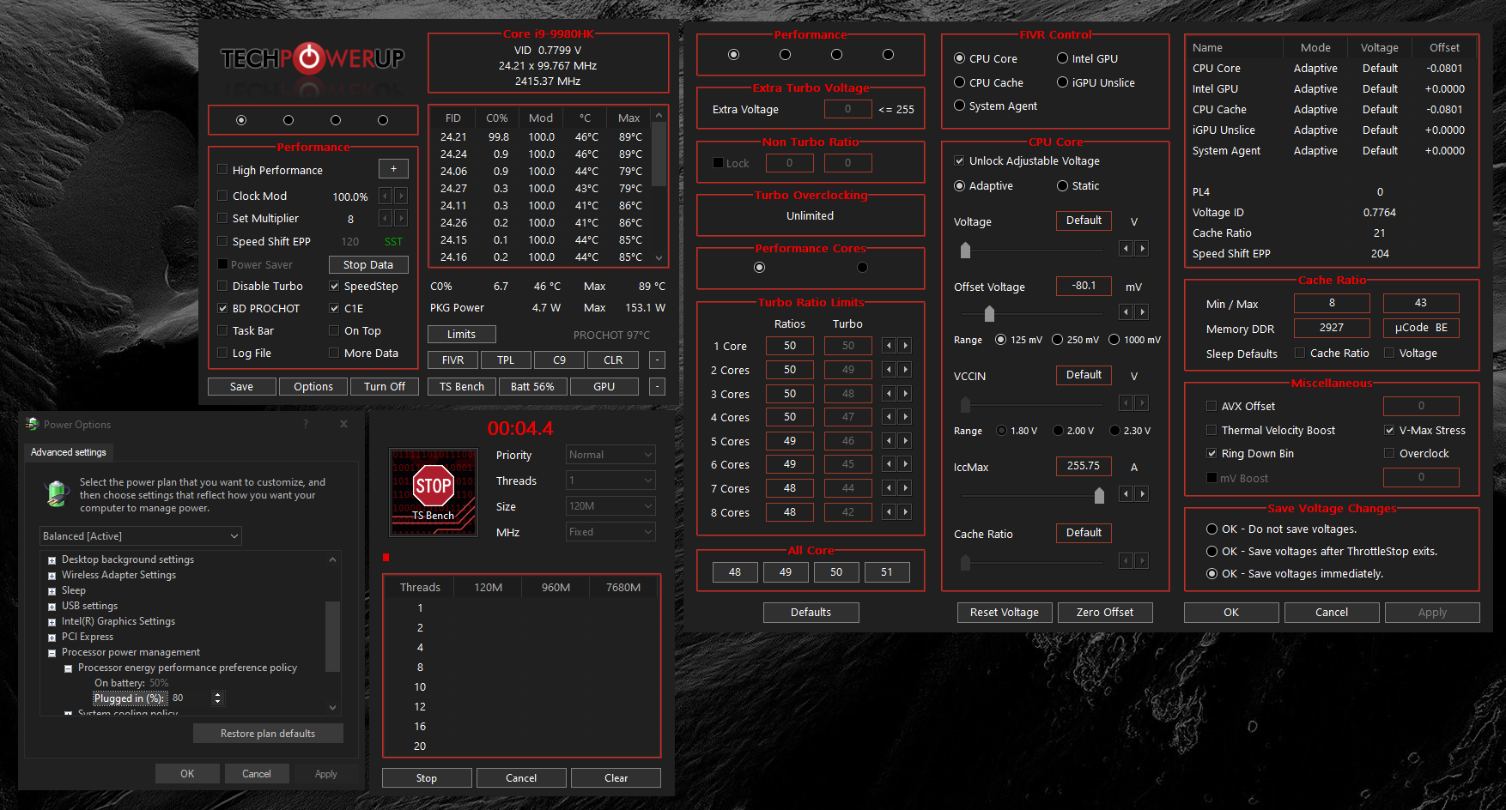Click the Batt 56% button
This screenshot has width=1506, height=810.
pyautogui.click(x=532, y=386)
